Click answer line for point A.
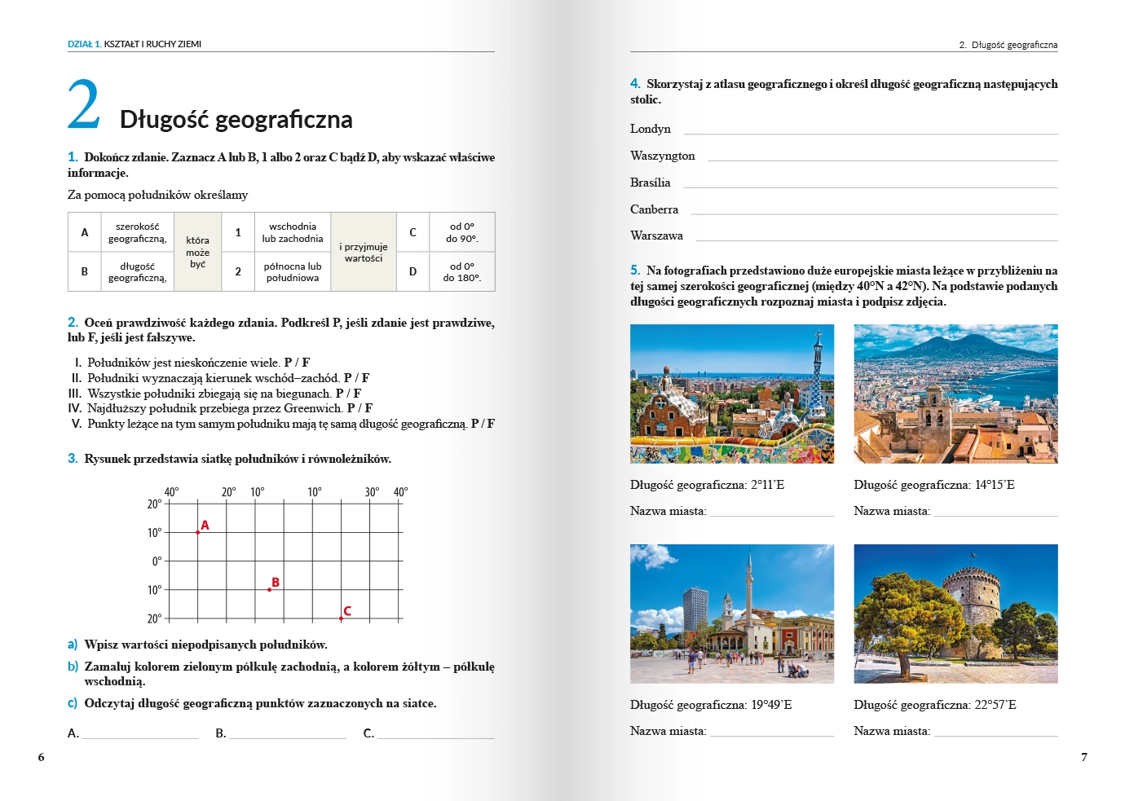This screenshot has height=801, width=1125. [140, 737]
